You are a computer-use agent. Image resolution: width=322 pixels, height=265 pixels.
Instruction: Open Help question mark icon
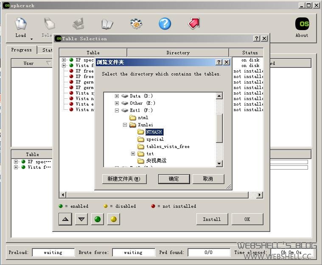point(165,24)
